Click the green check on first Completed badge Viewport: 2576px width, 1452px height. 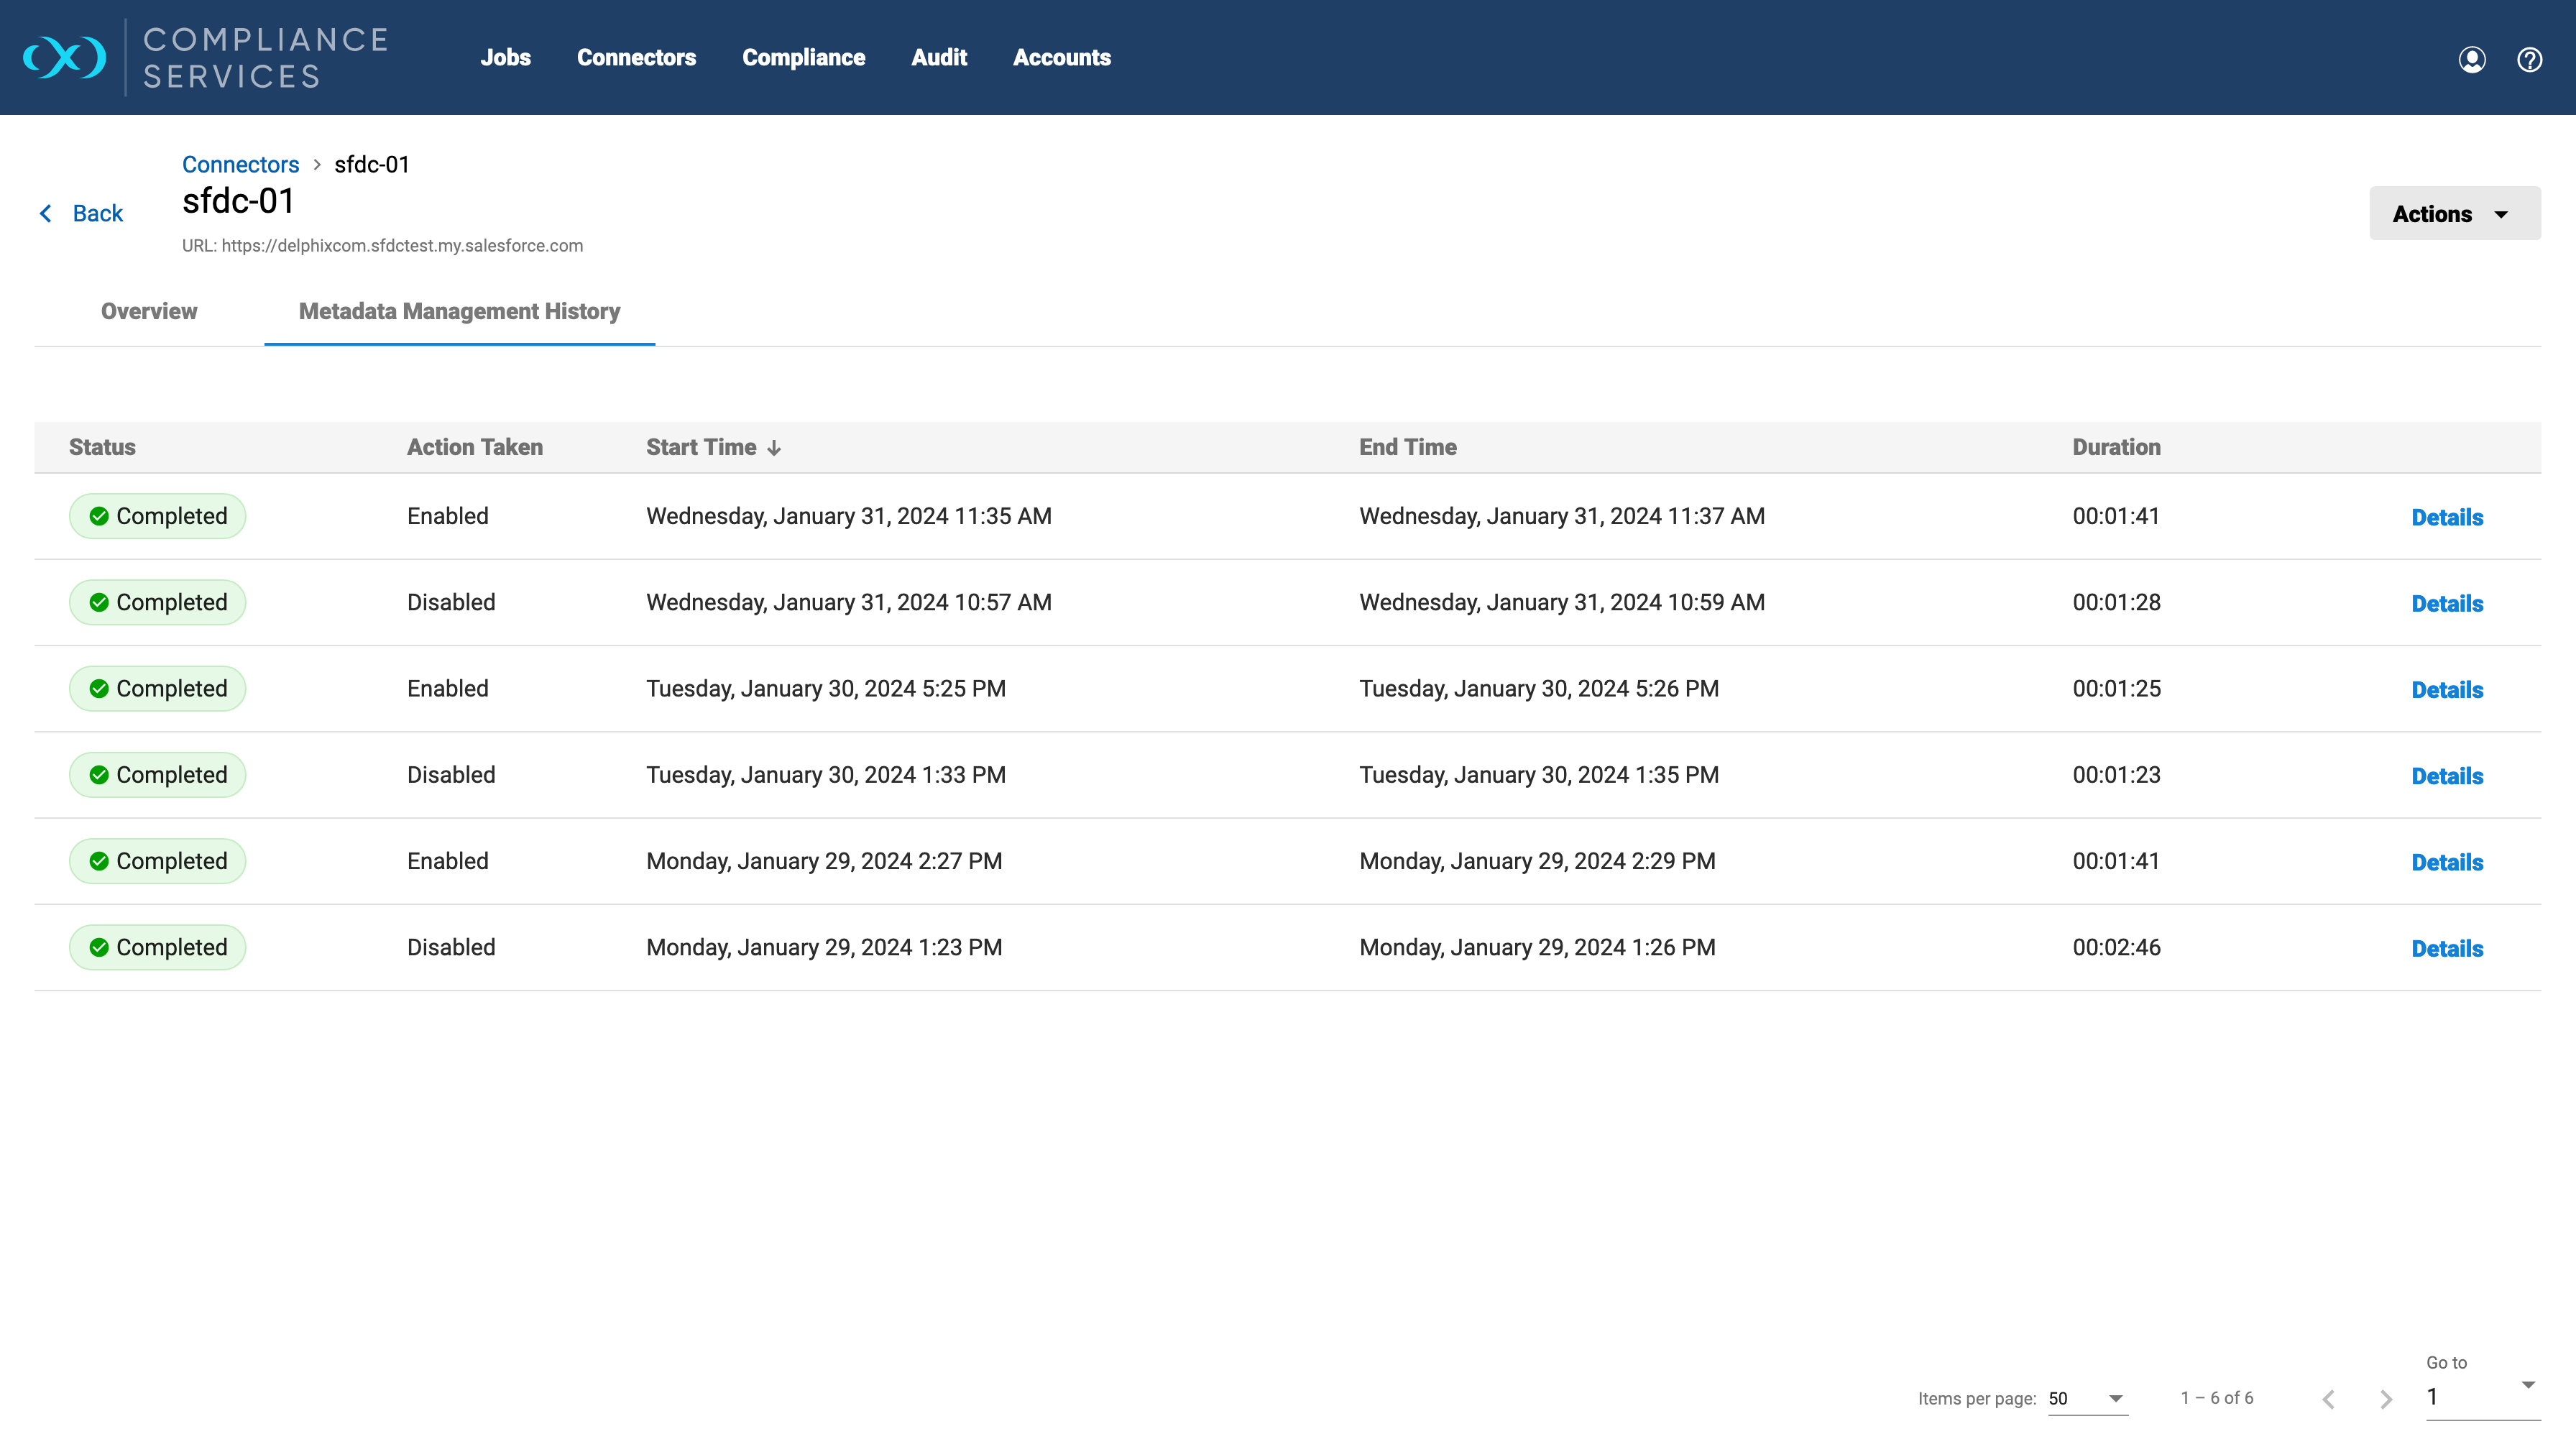tap(99, 516)
